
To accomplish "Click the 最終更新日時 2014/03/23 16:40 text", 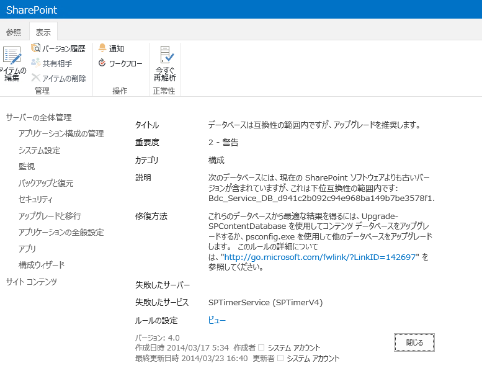I will point(192,358).
